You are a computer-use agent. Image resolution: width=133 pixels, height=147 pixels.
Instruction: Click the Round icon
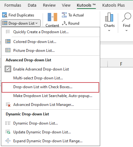(x=64, y=23)
